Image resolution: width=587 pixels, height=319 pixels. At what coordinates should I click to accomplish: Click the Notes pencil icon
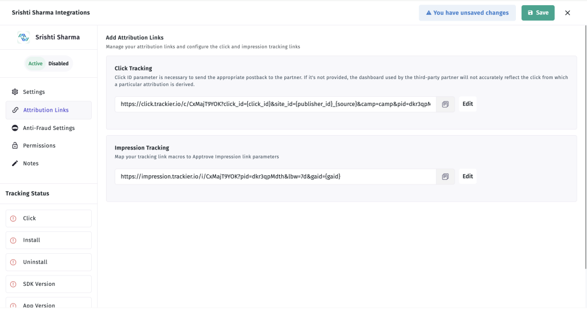[15, 163]
